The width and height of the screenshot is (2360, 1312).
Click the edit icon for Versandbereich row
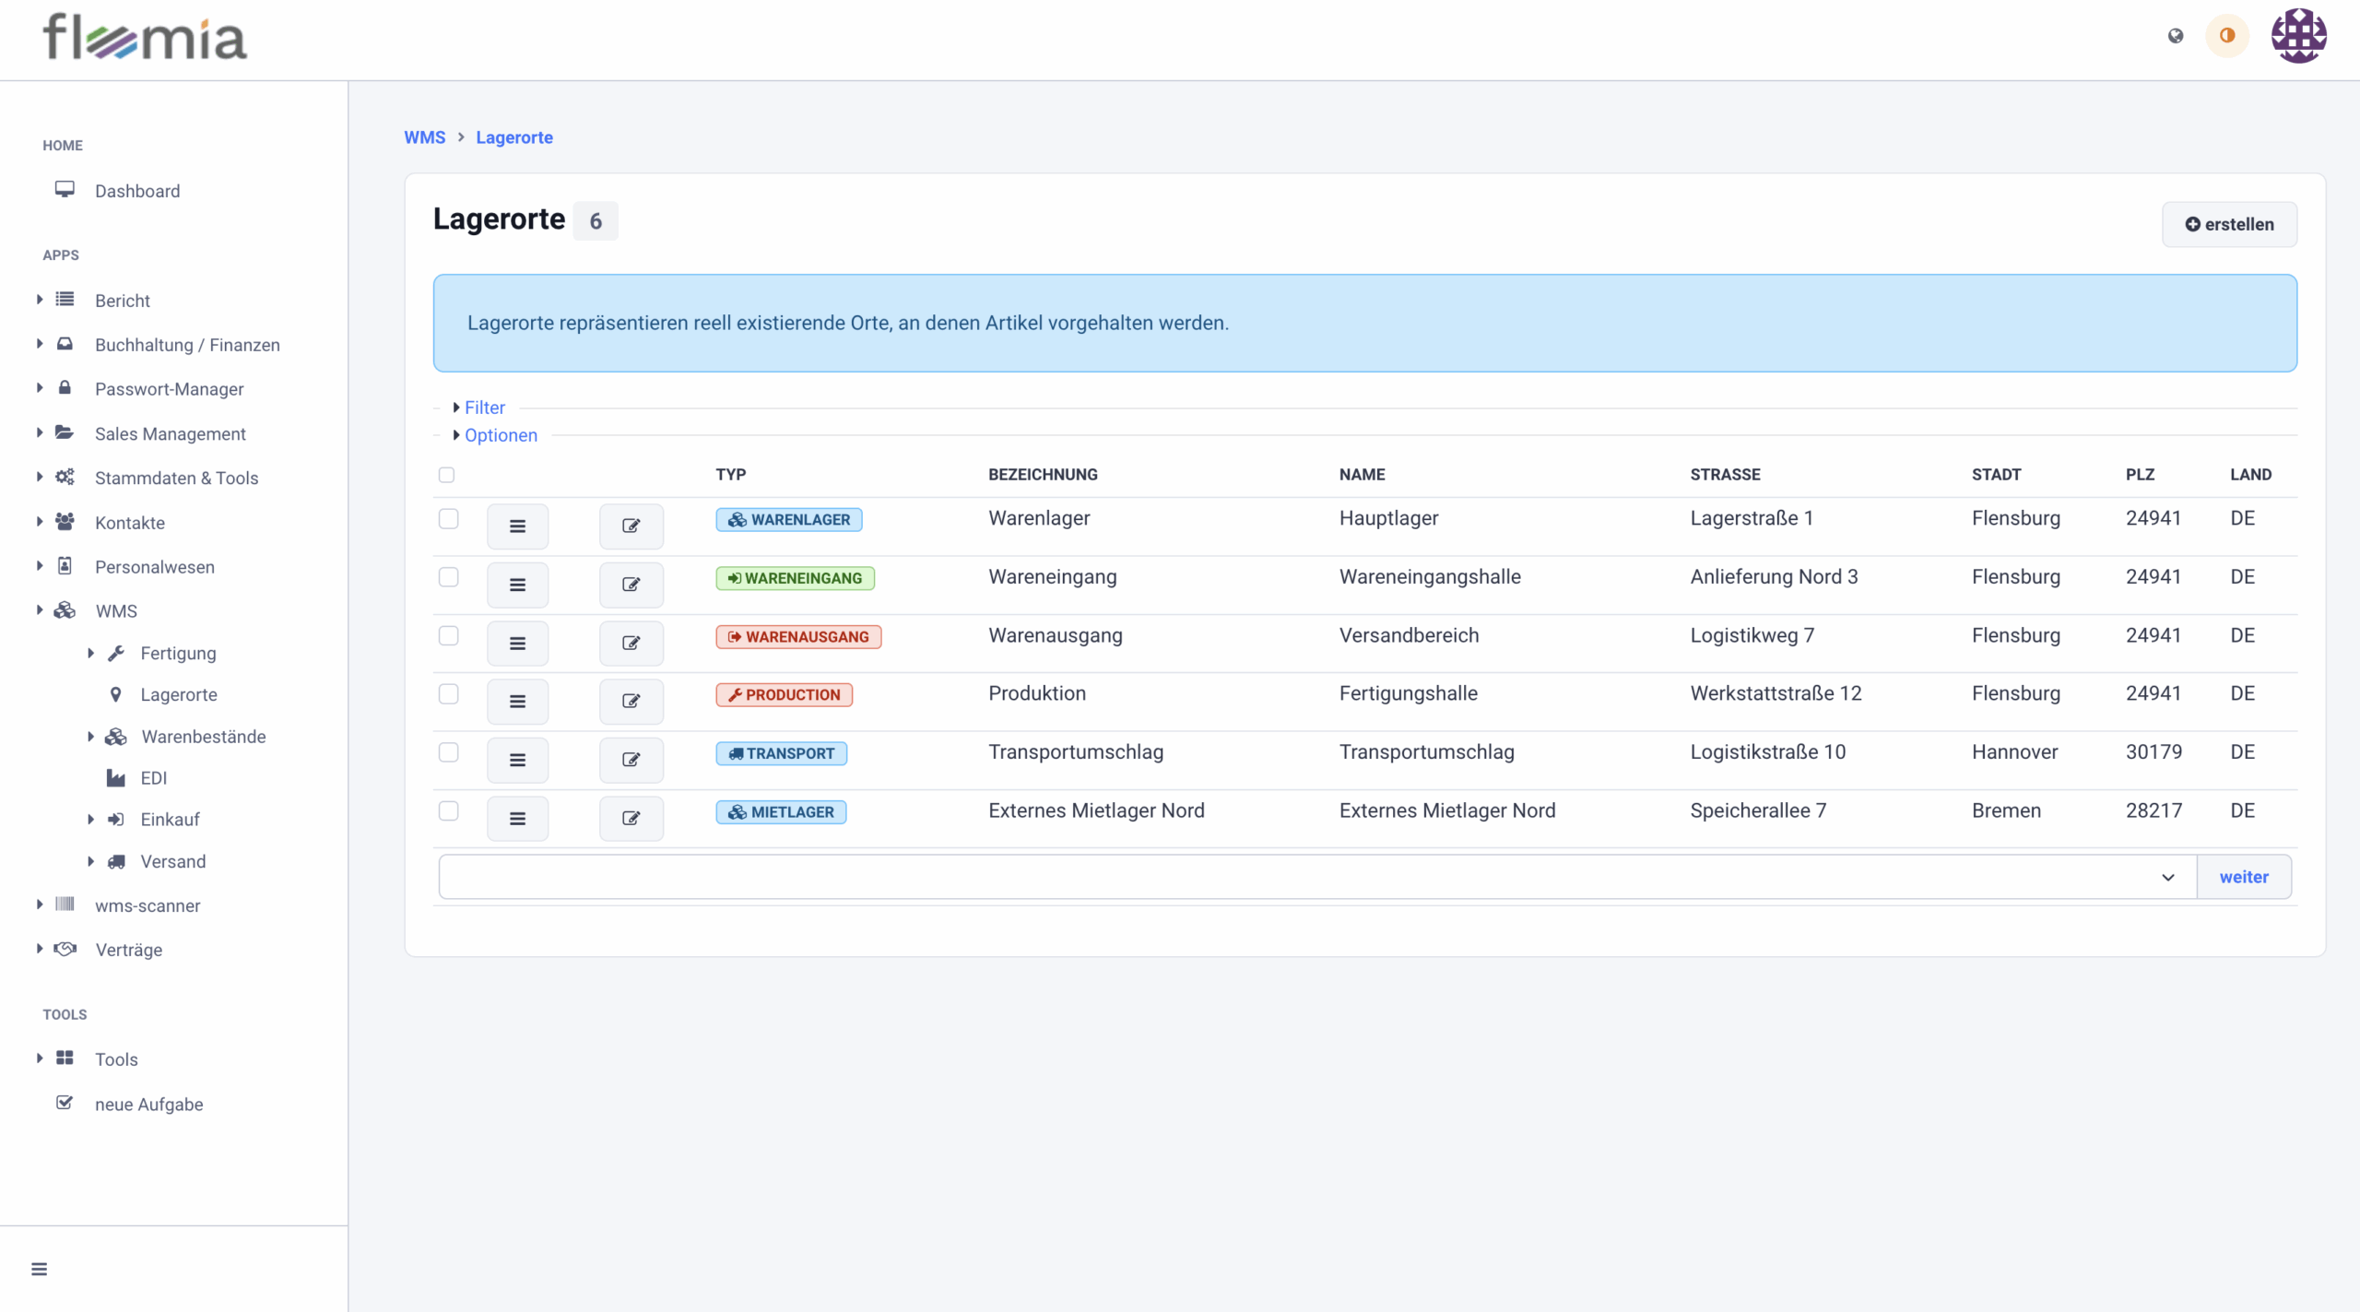(631, 643)
